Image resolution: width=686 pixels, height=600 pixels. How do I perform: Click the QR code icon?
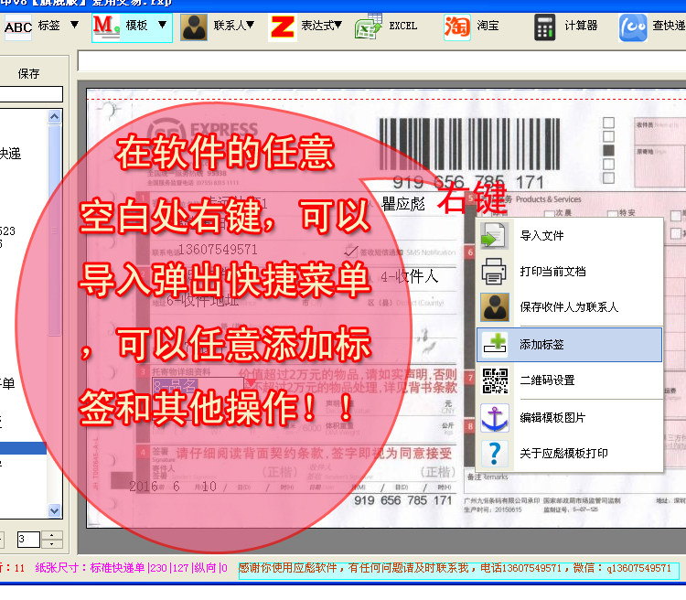pyautogui.click(x=495, y=380)
